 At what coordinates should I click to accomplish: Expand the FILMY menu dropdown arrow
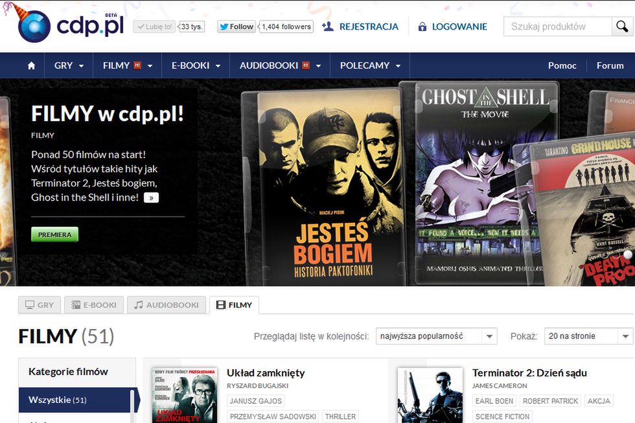point(150,66)
